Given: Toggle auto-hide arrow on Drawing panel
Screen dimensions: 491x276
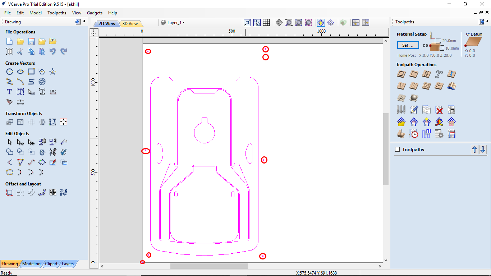Looking at the screenshot, I should [x=78, y=22].
